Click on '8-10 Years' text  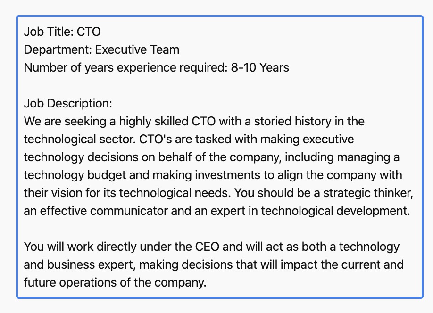click(260, 67)
